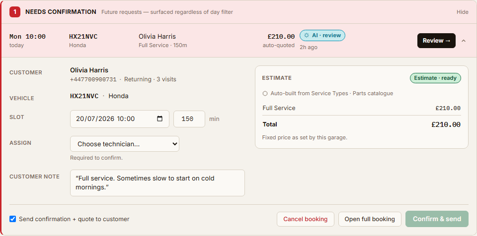
Task: Open the calendar picker icon in slot field
Action: point(159,119)
